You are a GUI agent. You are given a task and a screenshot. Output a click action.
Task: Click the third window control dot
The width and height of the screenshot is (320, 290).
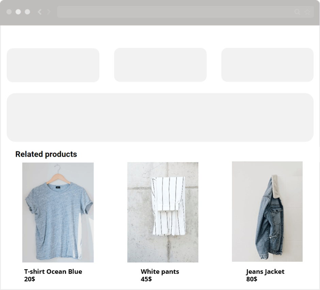[x=27, y=12]
